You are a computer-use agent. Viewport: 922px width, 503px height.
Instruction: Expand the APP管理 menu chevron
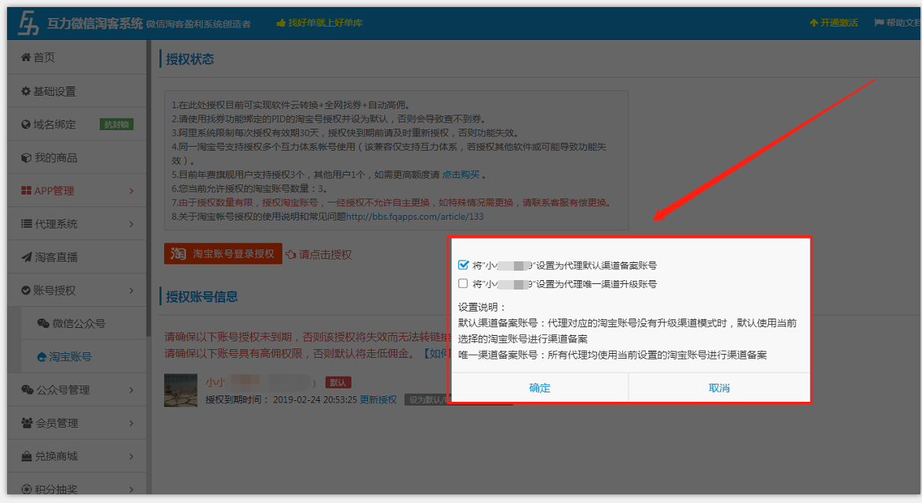131,191
